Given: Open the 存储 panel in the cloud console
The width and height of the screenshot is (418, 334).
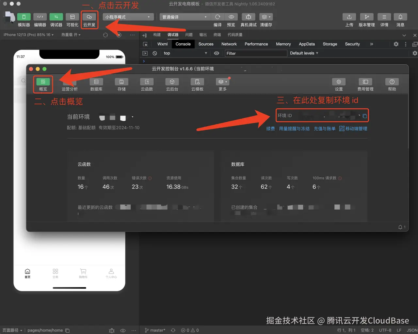Looking at the screenshot, I should tap(121, 84).
